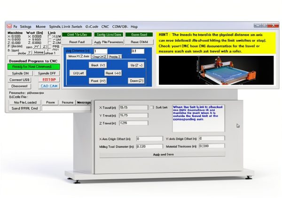Open the first menu bar item beside the app icon
The width and height of the screenshot is (282, 198).
(15, 27)
